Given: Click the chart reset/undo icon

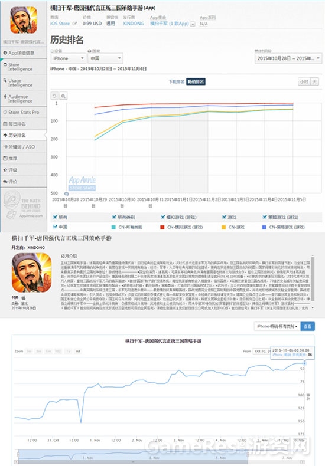Looking at the screenshot, I should point(54,96).
